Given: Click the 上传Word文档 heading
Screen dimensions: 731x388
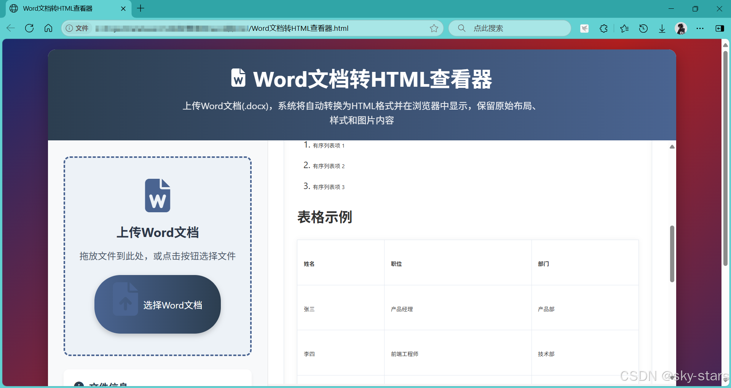Looking at the screenshot, I should tap(158, 232).
